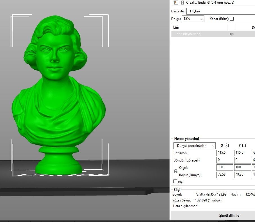This screenshot has height=222, width=255.
Task: Click the Döndür X rotation field
Action: pyautogui.click(x=225, y=160)
